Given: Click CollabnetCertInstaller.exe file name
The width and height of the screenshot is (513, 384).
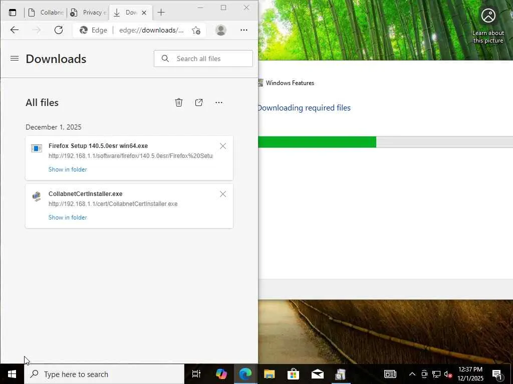Looking at the screenshot, I should point(85,193).
